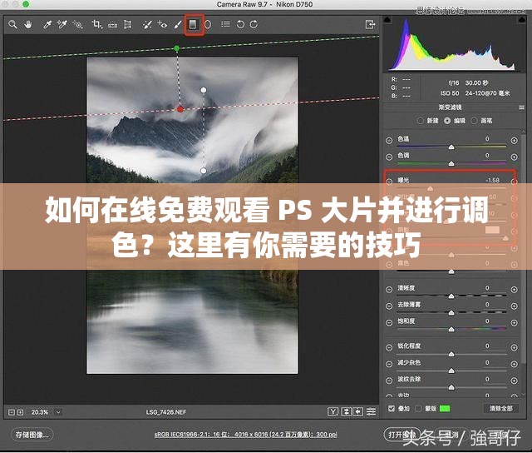Click the plus icon for 色温
The width and height of the screenshot is (532, 453).
pos(515,141)
